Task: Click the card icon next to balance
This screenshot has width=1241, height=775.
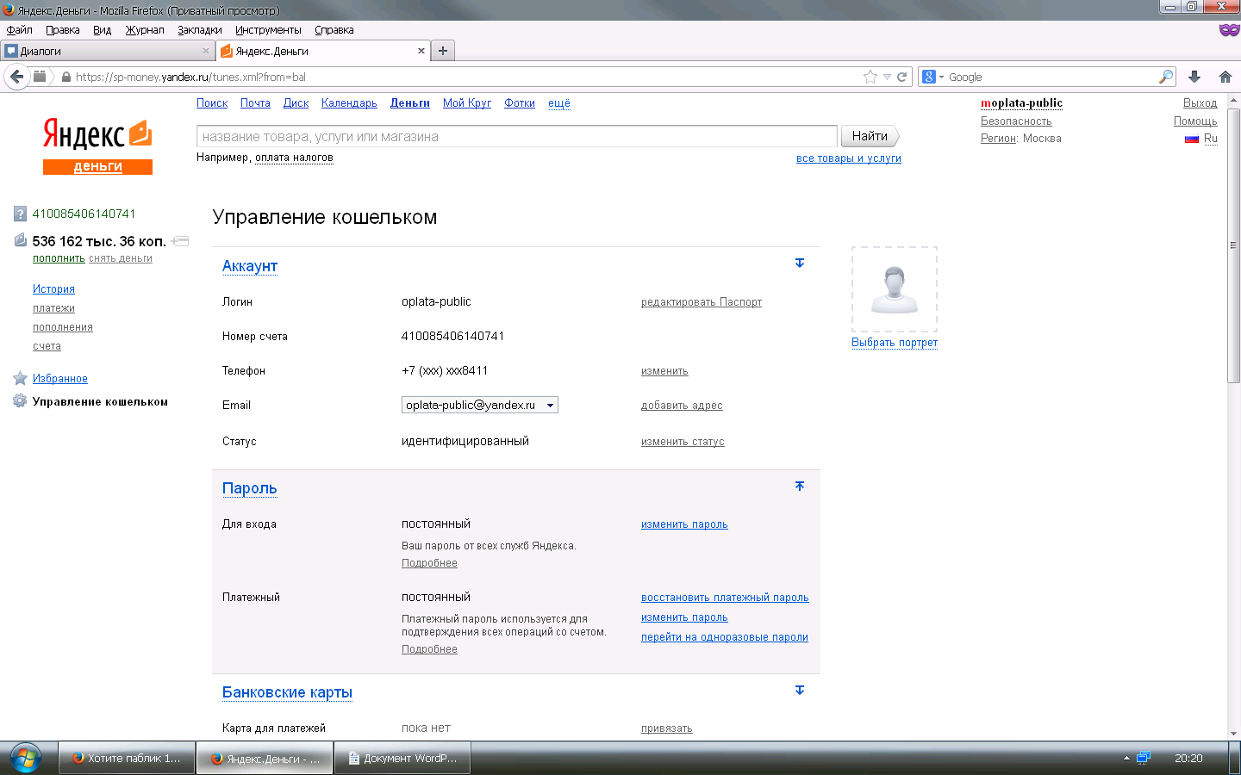Action: point(180,241)
